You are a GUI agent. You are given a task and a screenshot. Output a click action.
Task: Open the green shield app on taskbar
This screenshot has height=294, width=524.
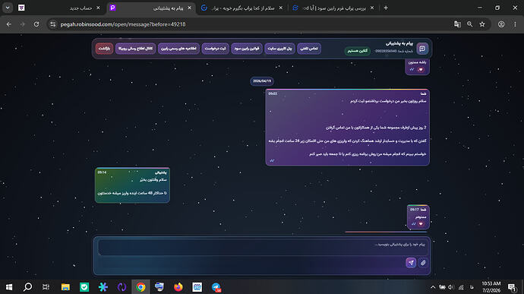click(84, 287)
